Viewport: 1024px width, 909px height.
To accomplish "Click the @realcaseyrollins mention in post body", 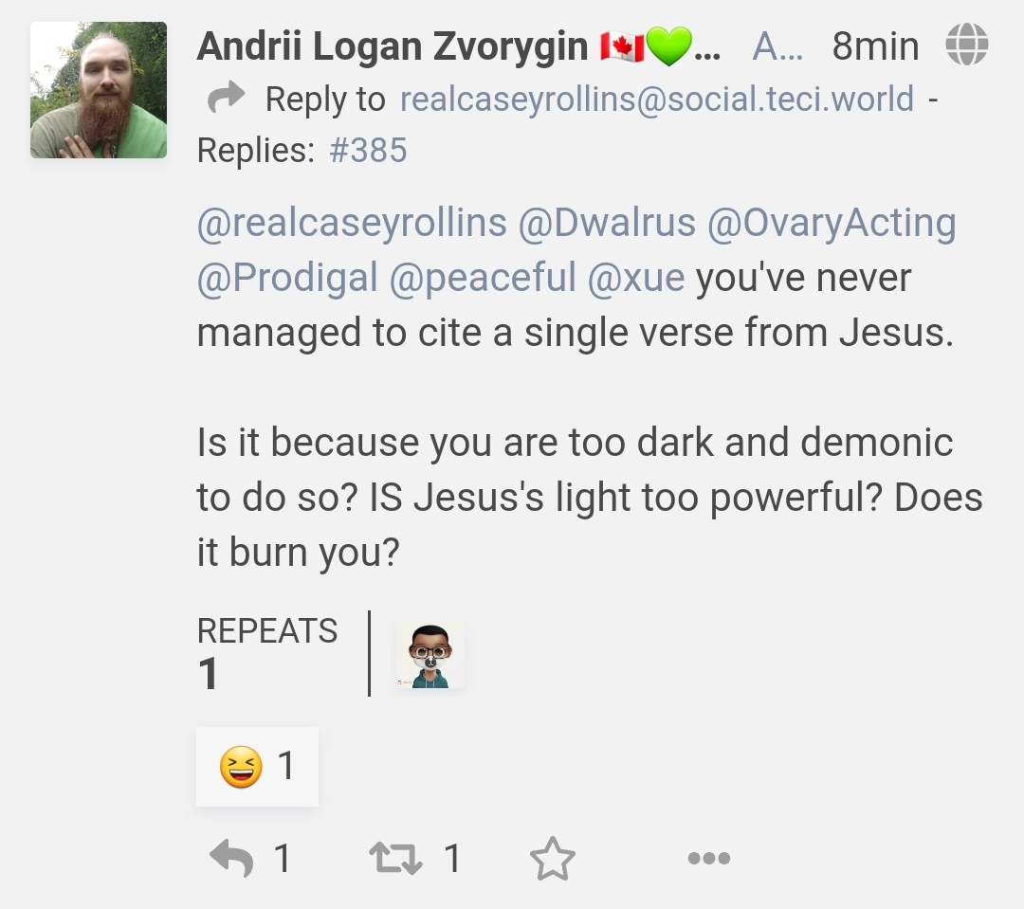I will click(x=352, y=223).
